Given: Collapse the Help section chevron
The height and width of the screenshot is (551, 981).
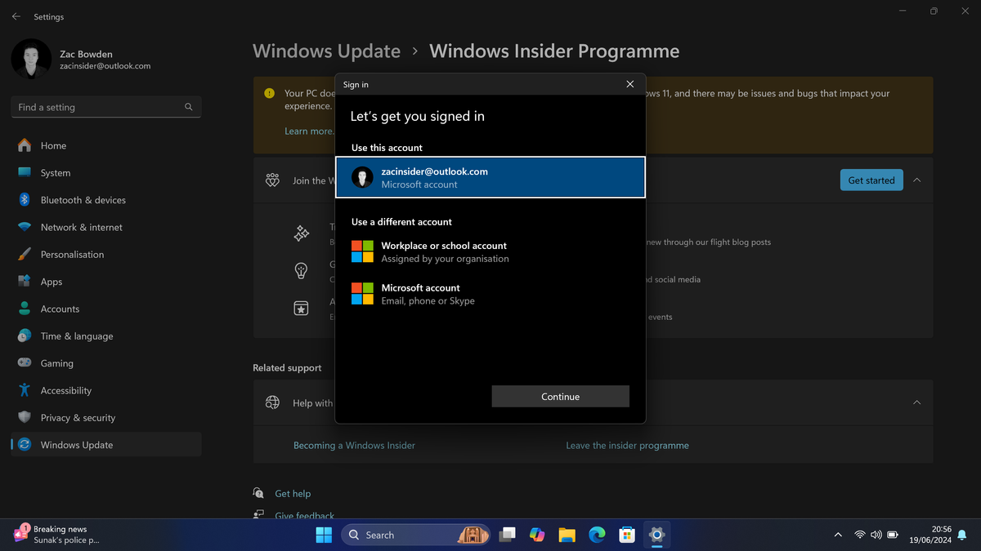Looking at the screenshot, I should tap(916, 402).
